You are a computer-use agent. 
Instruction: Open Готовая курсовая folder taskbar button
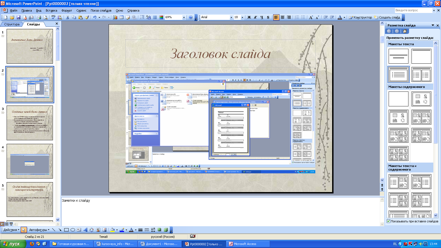pos(71,244)
